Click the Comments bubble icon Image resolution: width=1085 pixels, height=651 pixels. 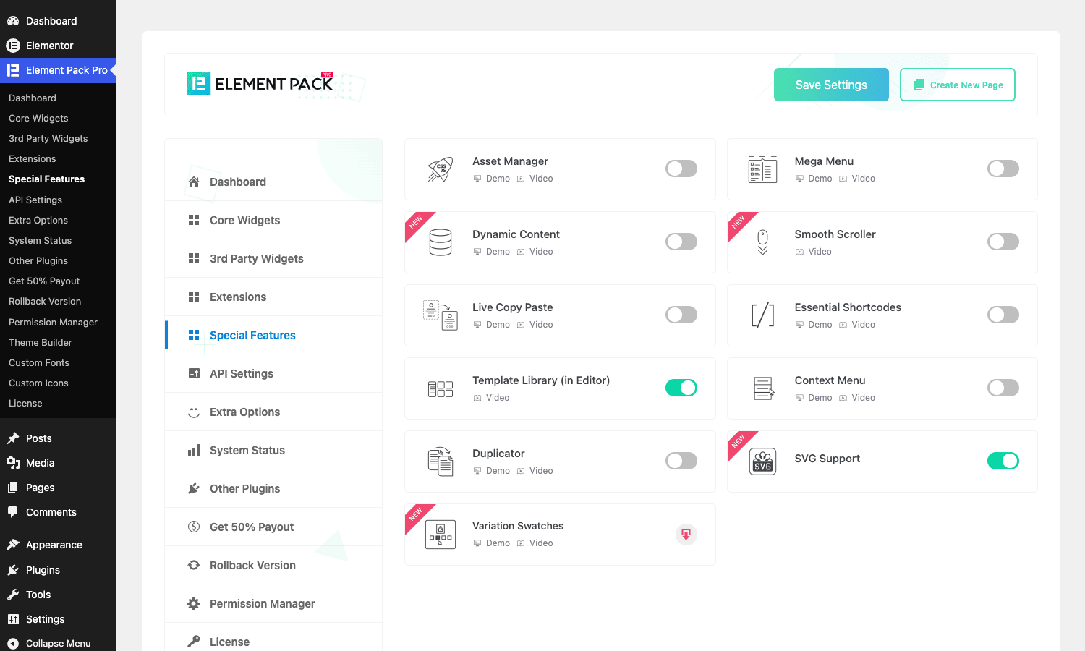pos(13,511)
